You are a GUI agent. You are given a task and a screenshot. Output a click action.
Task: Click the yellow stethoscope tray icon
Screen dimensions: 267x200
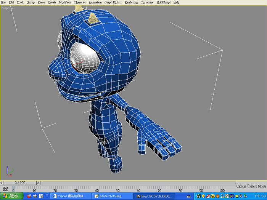pyautogui.click(x=213, y=196)
